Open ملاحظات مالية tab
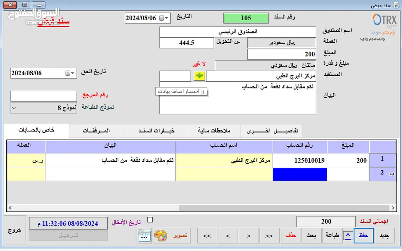This screenshot has width=402, height=251. pos(214,131)
